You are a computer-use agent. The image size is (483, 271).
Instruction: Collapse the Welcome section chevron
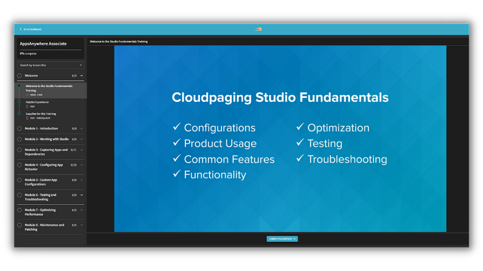coord(82,76)
